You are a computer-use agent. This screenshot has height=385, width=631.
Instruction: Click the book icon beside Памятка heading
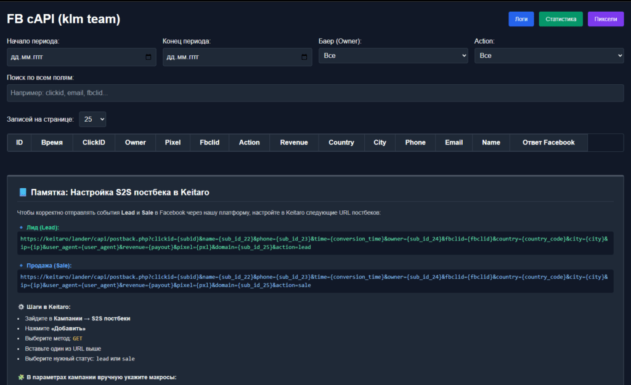[23, 193]
